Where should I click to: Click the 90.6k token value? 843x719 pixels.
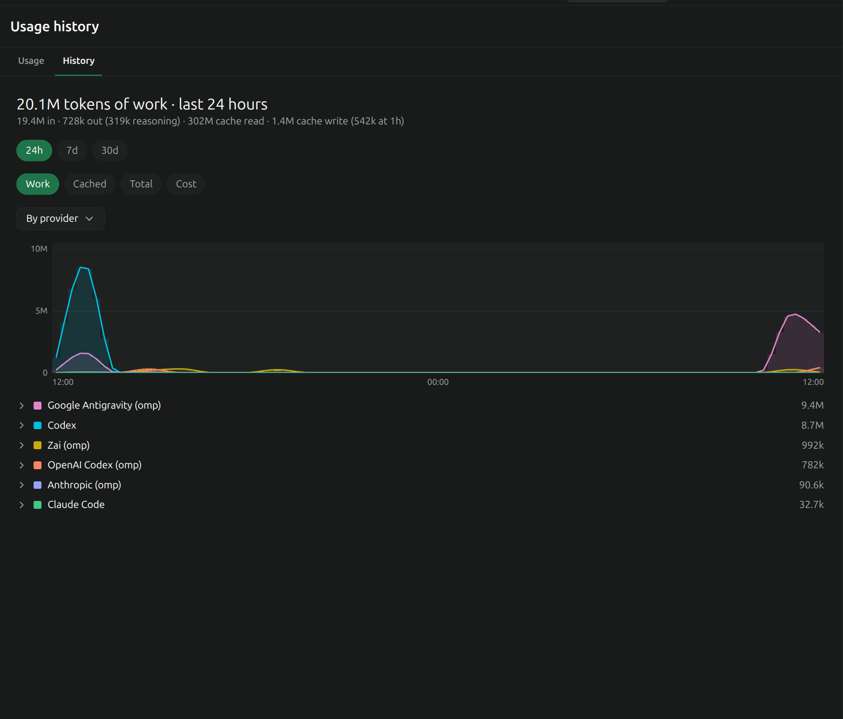pos(811,485)
